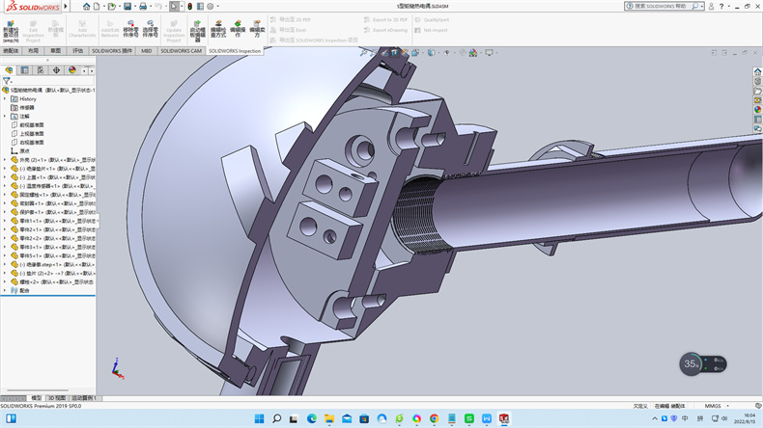This screenshot has height=428, width=763.
Task: Expand the 配合 mates folder in the tree
Action: click(5, 290)
